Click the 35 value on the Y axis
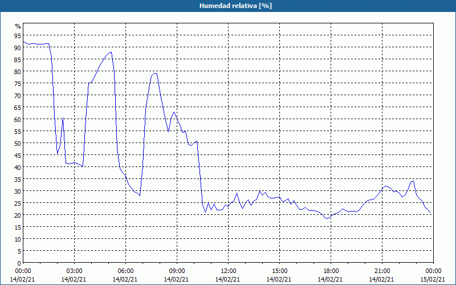Screen dimensions: 456x285 pyautogui.click(x=18, y=180)
